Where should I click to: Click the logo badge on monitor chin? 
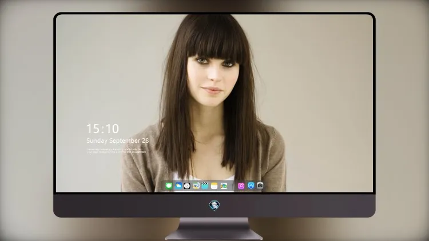pyautogui.click(x=214, y=205)
